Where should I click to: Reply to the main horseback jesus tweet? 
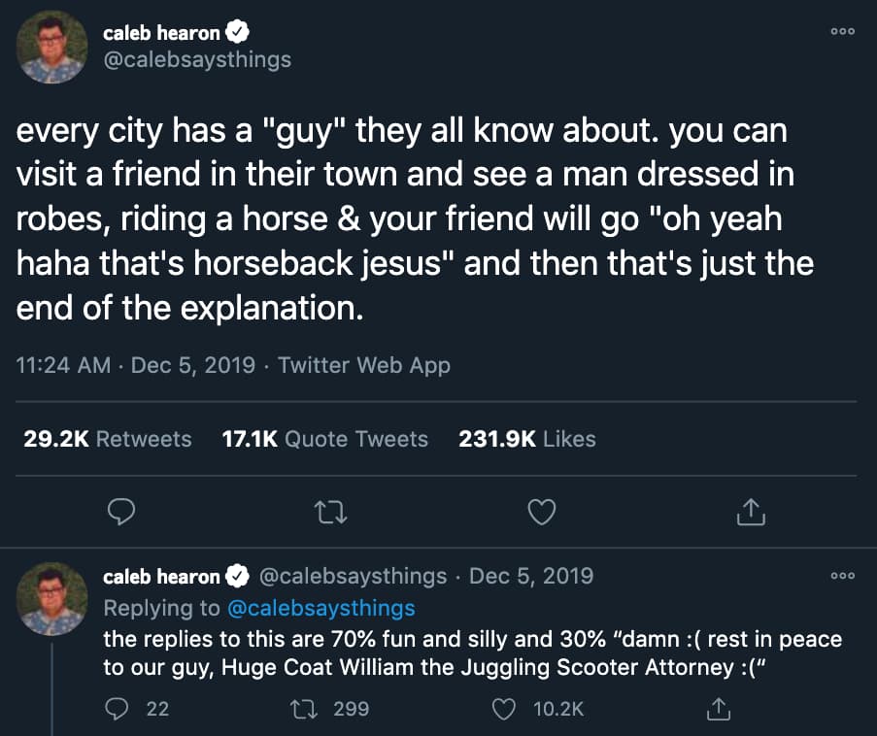(x=121, y=512)
